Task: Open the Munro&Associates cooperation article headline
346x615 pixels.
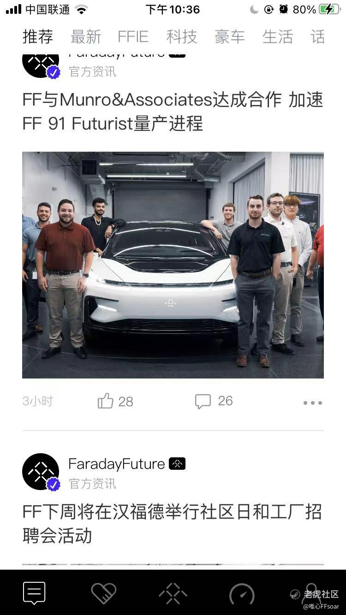Action: (173, 112)
